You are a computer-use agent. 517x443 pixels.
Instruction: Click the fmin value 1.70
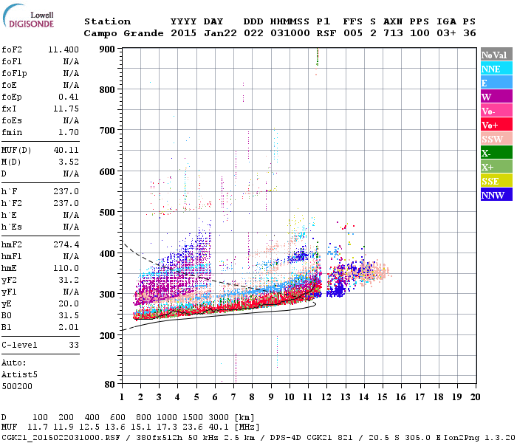pyautogui.click(x=69, y=132)
